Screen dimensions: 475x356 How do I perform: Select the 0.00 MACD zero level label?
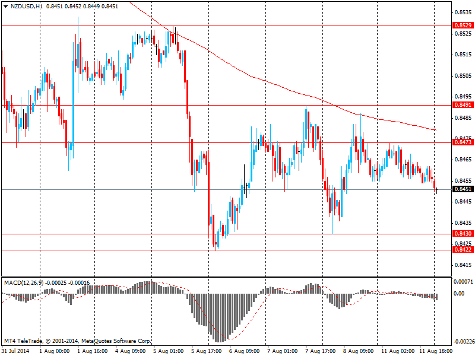(x=459, y=294)
